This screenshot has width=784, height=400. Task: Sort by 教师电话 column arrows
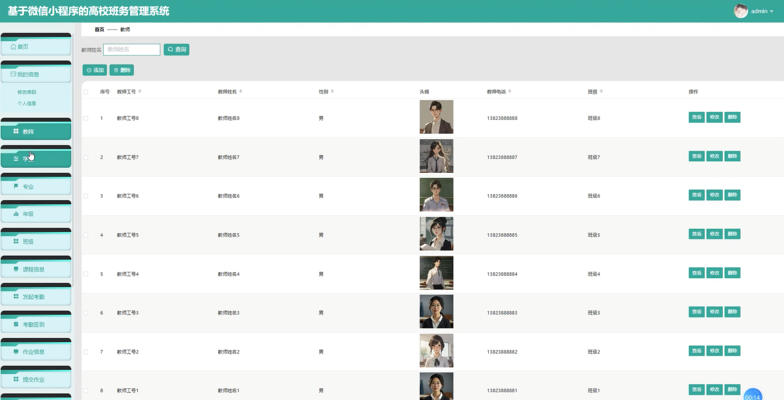point(510,91)
